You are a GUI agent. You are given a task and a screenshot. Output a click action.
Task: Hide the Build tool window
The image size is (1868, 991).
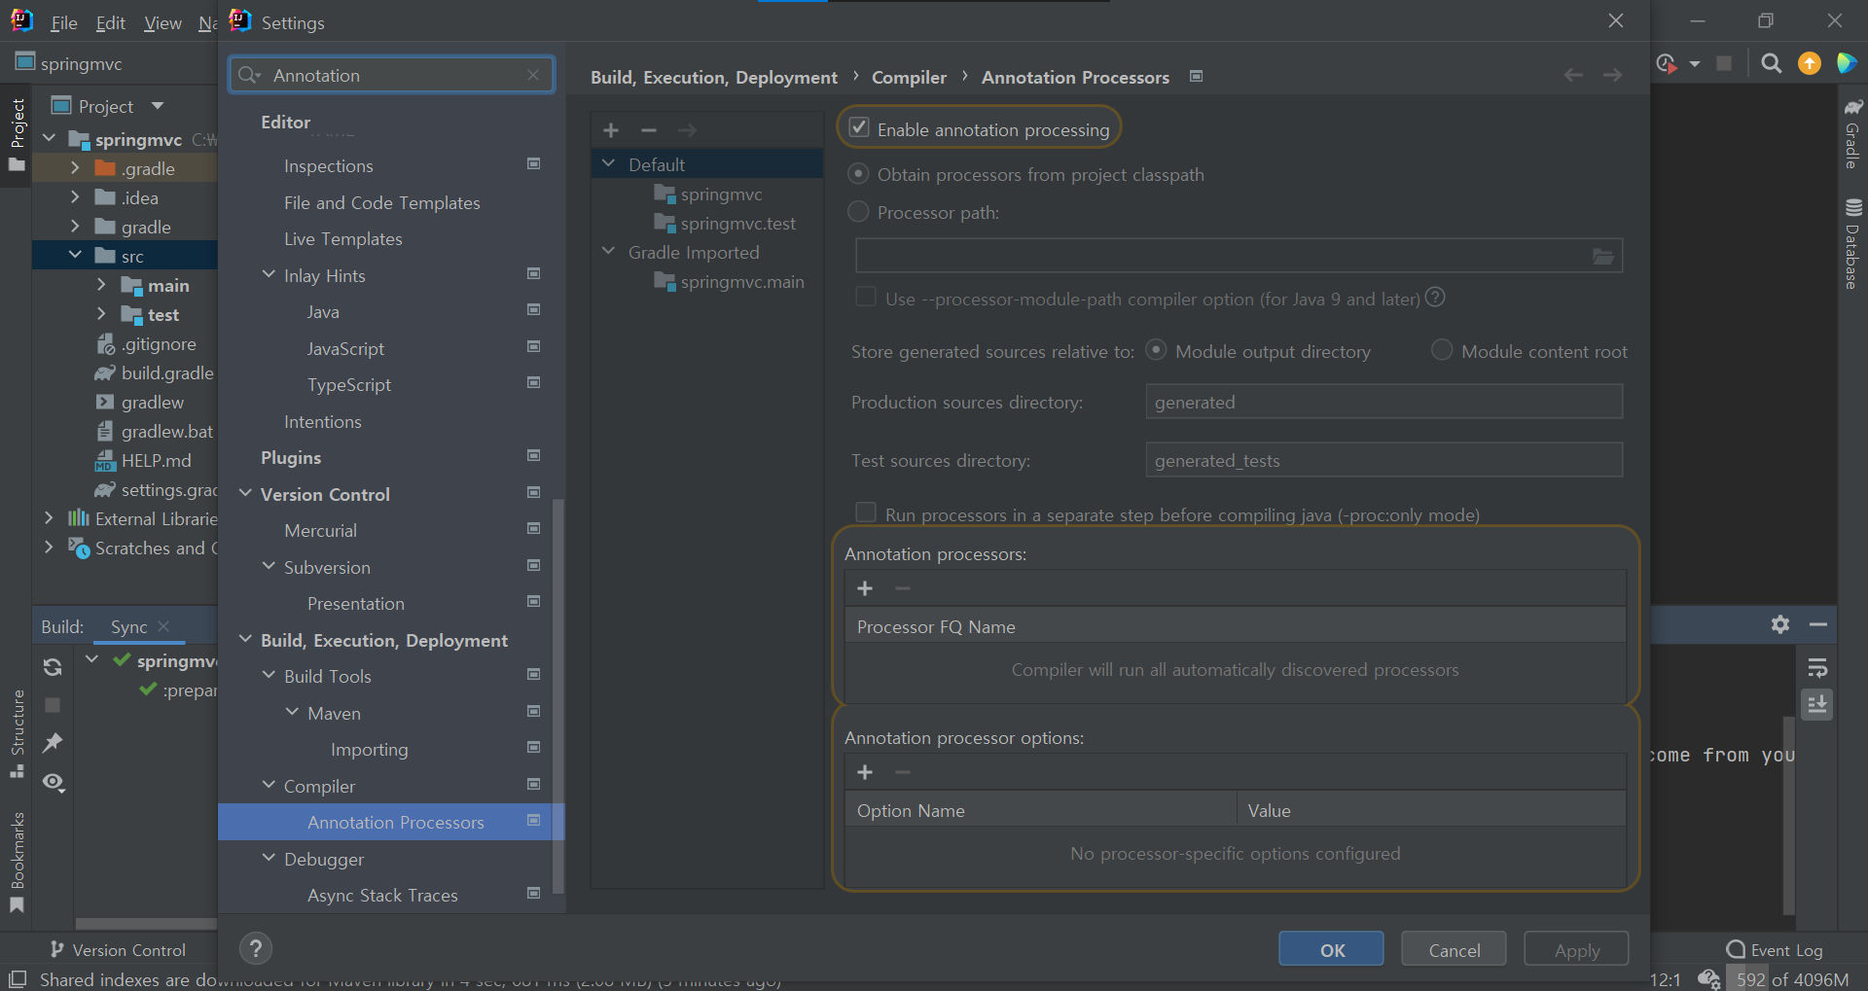[1817, 624]
